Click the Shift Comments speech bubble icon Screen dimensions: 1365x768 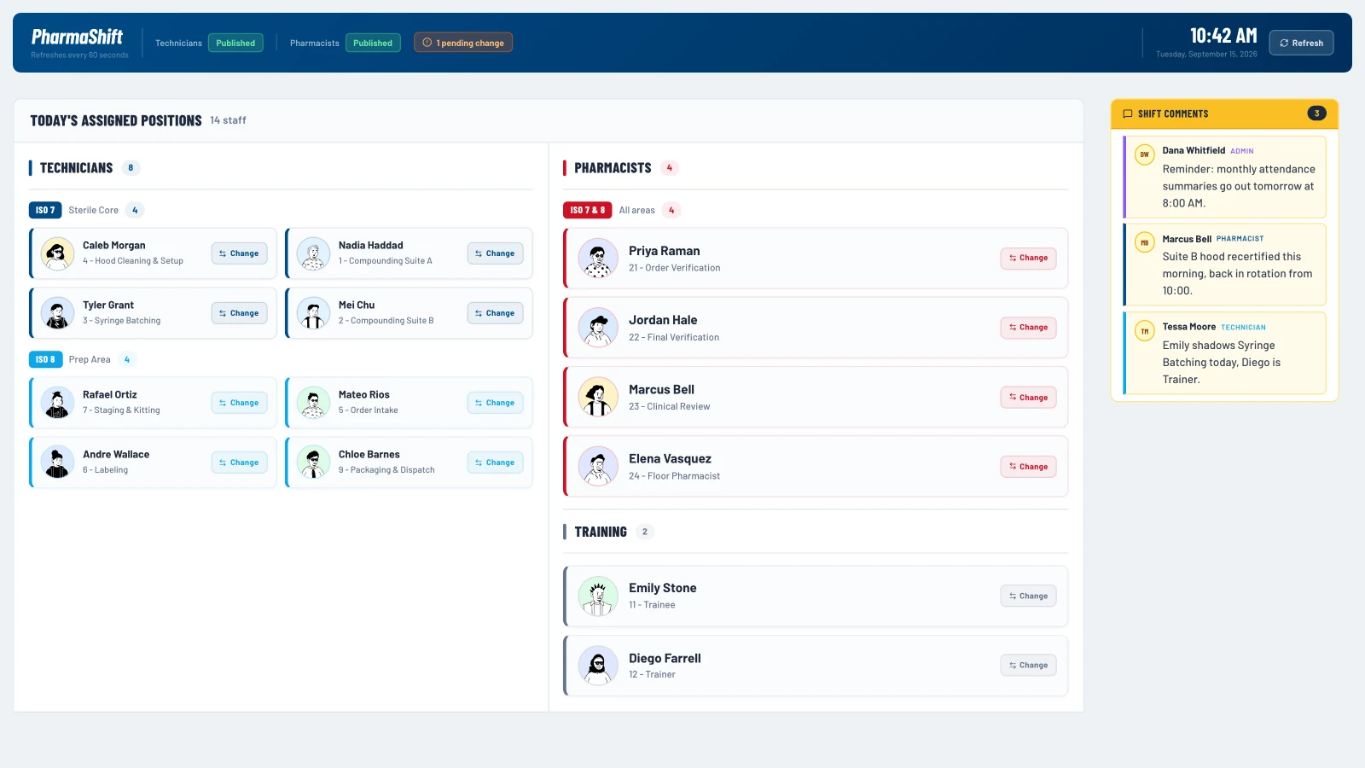(1128, 113)
